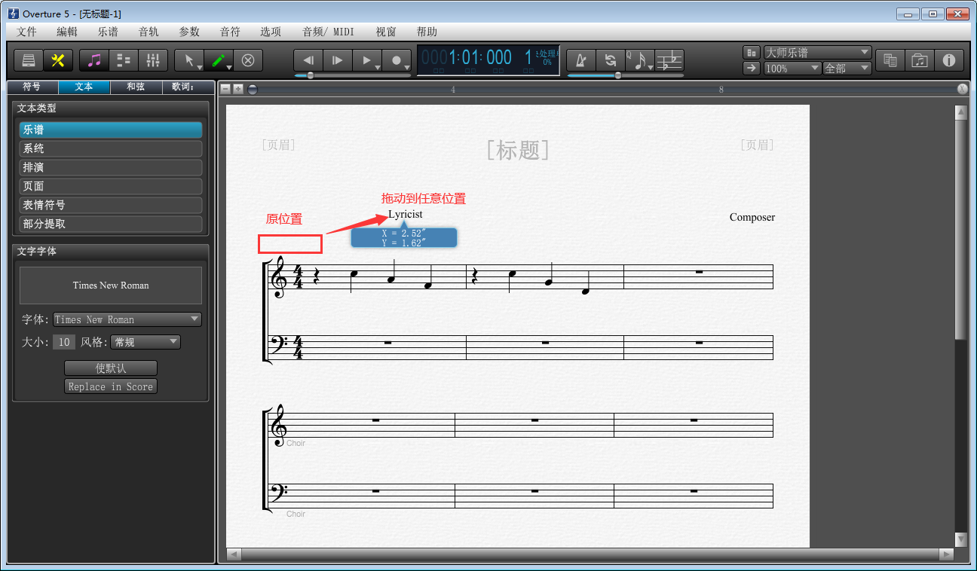977x571 pixels.
Task: Click the Lyricist text on the score
Action: pyautogui.click(x=406, y=215)
